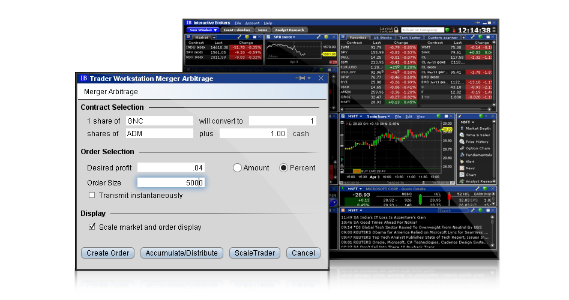Expand the New Window dropdown
The width and height of the screenshot is (569, 300).
[x=203, y=29]
